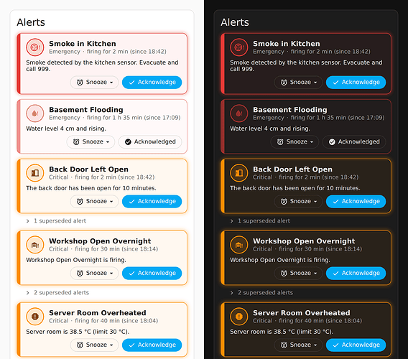Click 'Water level 4 cm and rising.' in dark panel

tap(270, 129)
